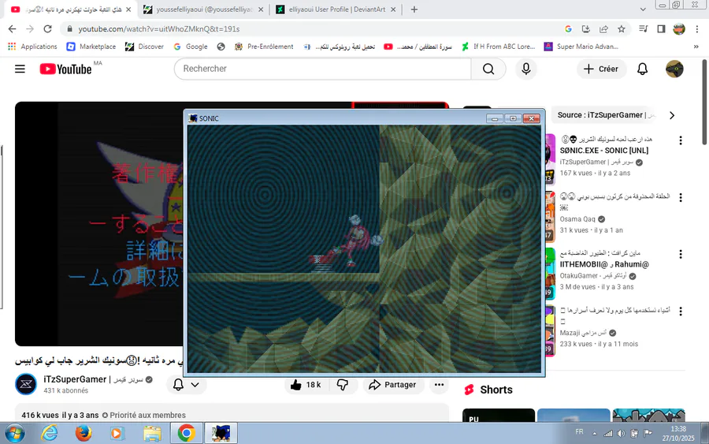Open the Chrome profile avatar in toolbar
The image size is (709, 444).
point(679,29)
